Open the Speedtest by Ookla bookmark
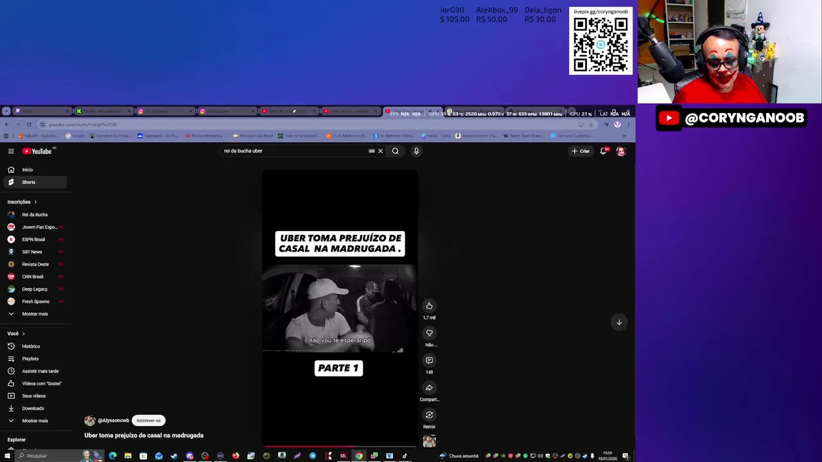The width and height of the screenshot is (822, 462). point(110,136)
